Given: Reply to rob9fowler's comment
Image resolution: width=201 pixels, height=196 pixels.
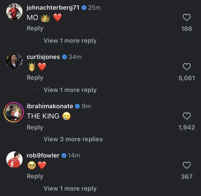Looking at the screenshot, I should click(35, 176).
